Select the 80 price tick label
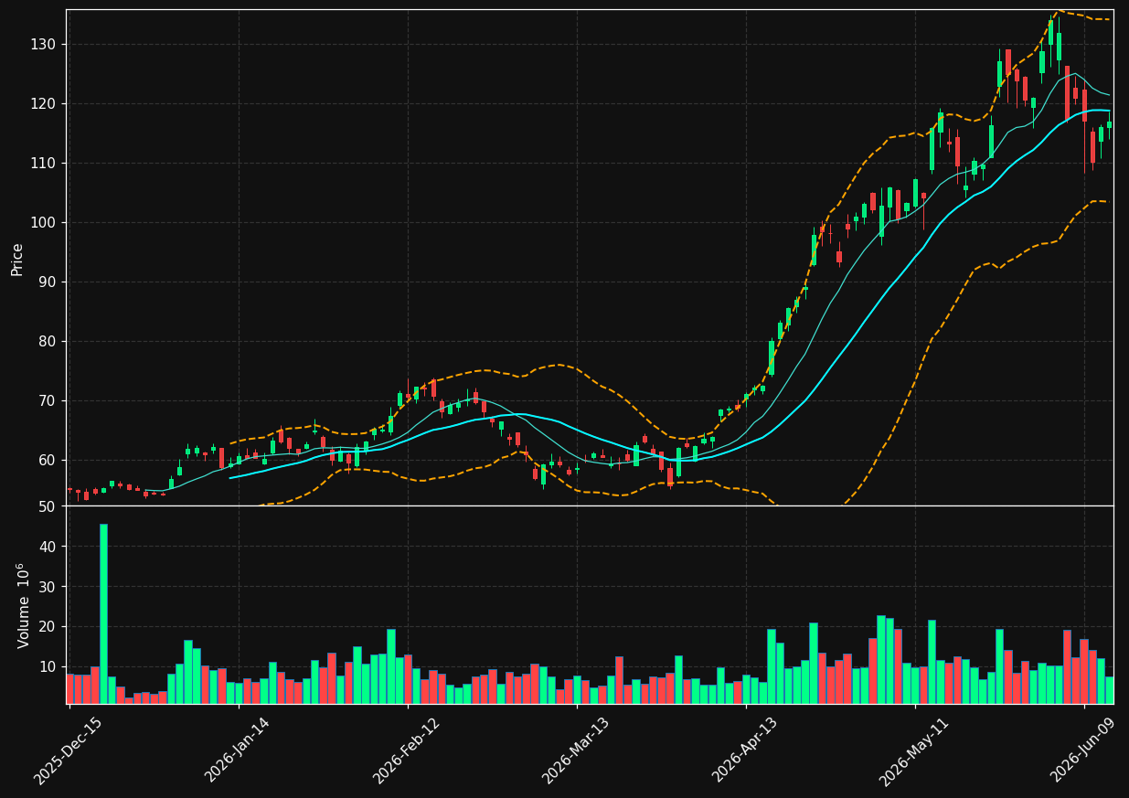This screenshot has height=798, width=1129. [x=46, y=342]
